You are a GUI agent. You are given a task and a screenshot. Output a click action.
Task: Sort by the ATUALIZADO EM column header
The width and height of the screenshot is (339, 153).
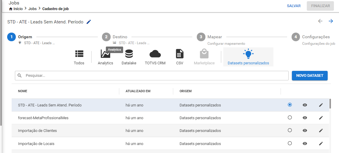[x=138, y=91]
